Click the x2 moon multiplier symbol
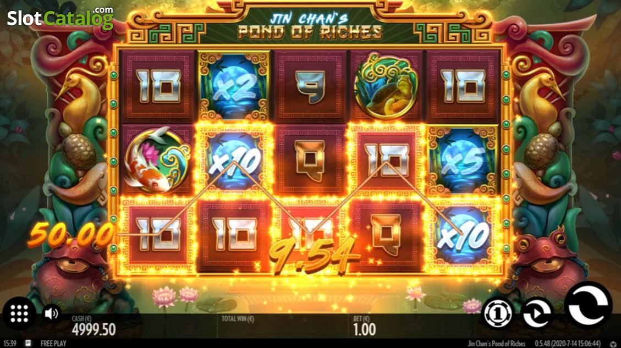This screenshot has width=621, height=348. tap(234, 86)
